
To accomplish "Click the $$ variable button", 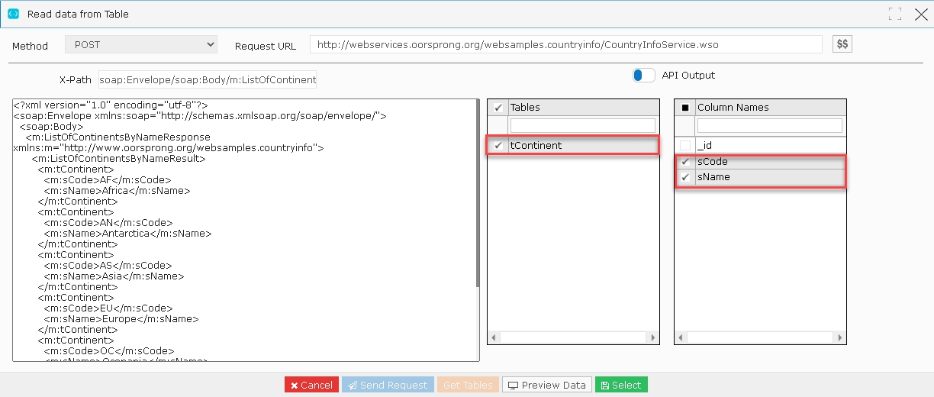I will (842, 44).
